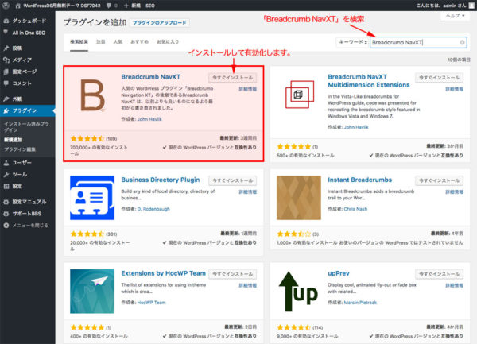Open details link for upPrev
Screen dimensions: 477x344
click(x=454, y=285)
